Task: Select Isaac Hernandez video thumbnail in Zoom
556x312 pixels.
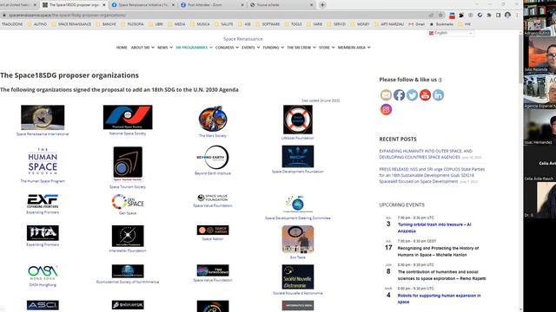Action: (539, 127)
